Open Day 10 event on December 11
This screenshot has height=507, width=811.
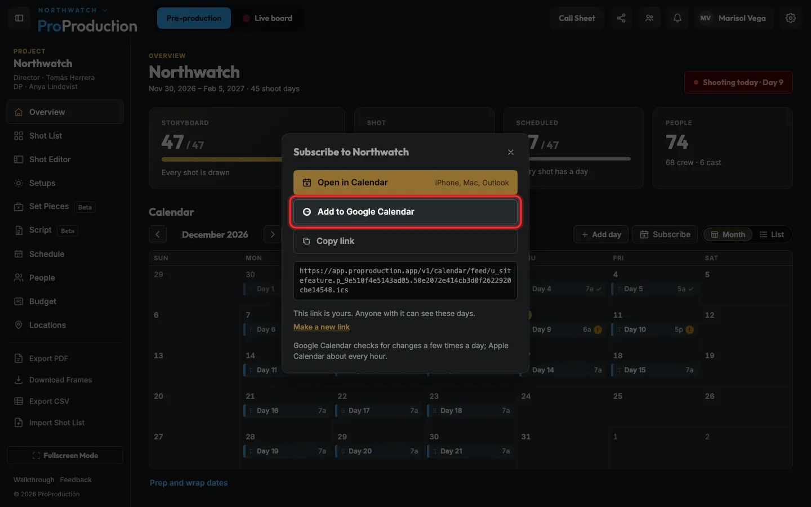pyautogui.click(x=654, y=330)
